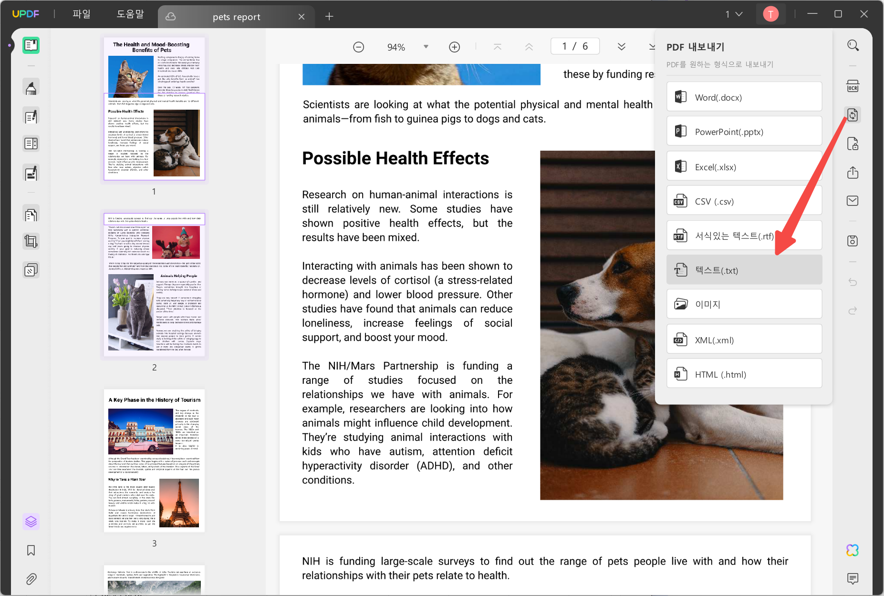Open the window count dropdown near avatar

pyautogui.click(x=734, y=14)
